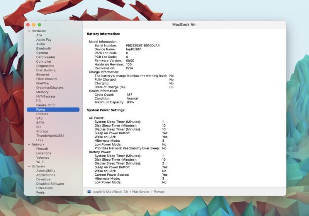
Task: Open Disabled Software entry
Action: pyautogui.click(x=50, y=183)
